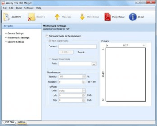This screenshot has width=157, height=126.
Task: Click the Remove file icon
Action: click(x=31, y=17)
